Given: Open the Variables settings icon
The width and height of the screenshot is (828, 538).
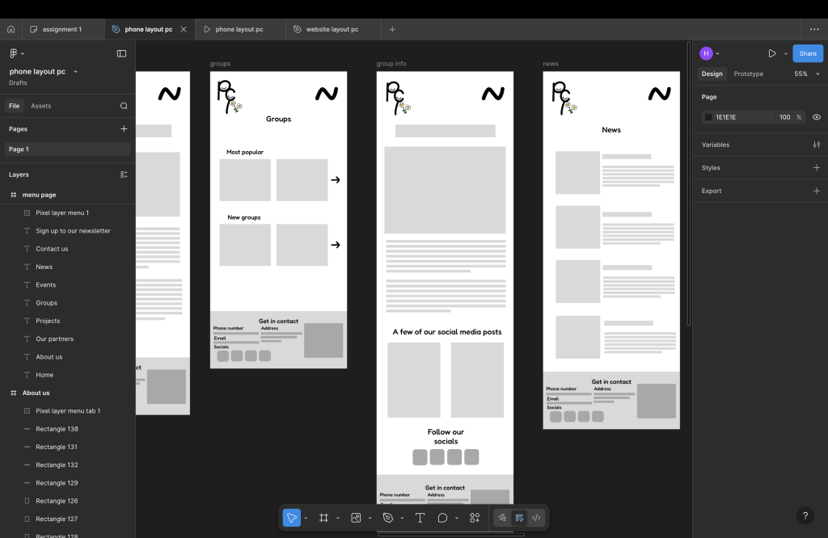Looking at the screenshot, I should (816, 145).
